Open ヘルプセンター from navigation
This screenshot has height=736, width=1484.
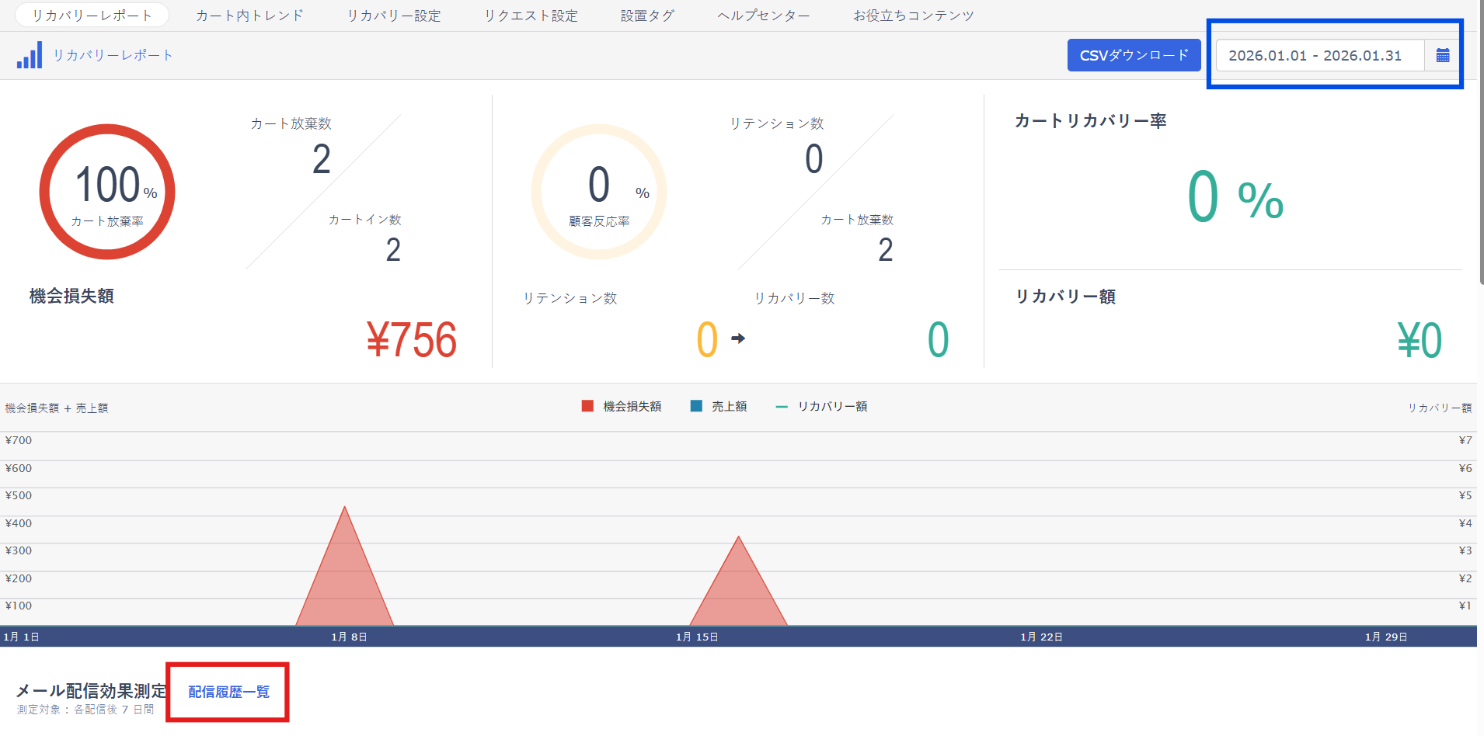pyautogui.click(x=763, y=16)
